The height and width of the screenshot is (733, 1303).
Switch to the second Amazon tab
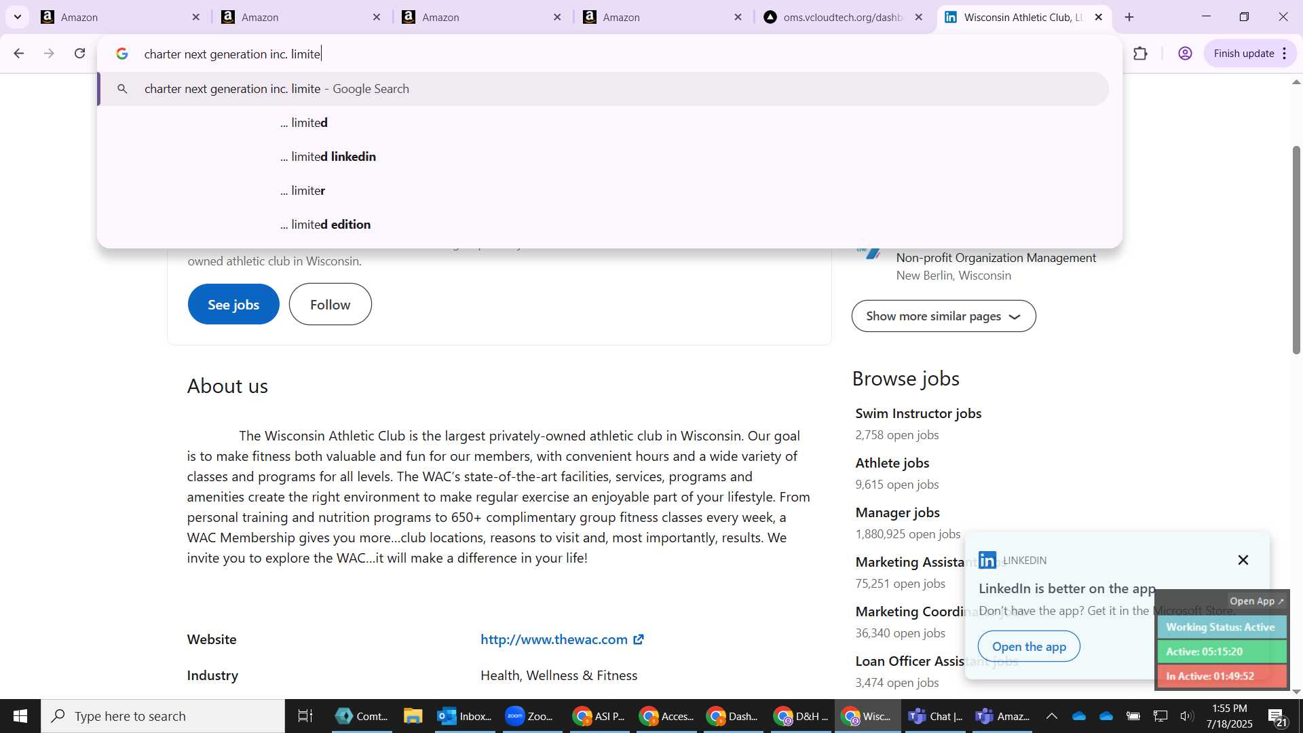pos(301,17)
